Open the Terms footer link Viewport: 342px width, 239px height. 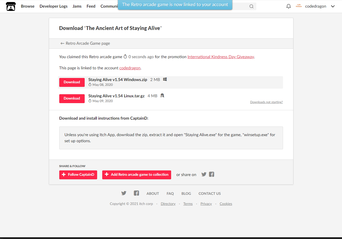click(x=188, y=204)
